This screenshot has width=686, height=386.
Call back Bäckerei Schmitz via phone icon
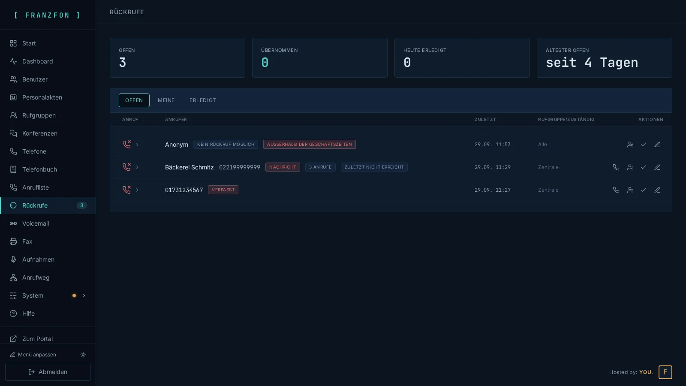pos(616,167)
